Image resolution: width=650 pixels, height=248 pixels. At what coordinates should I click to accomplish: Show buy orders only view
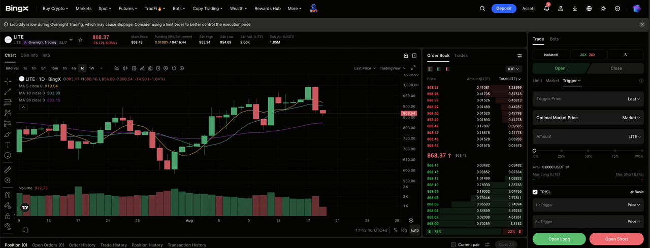pyautogui.click(x=439, y=69)
